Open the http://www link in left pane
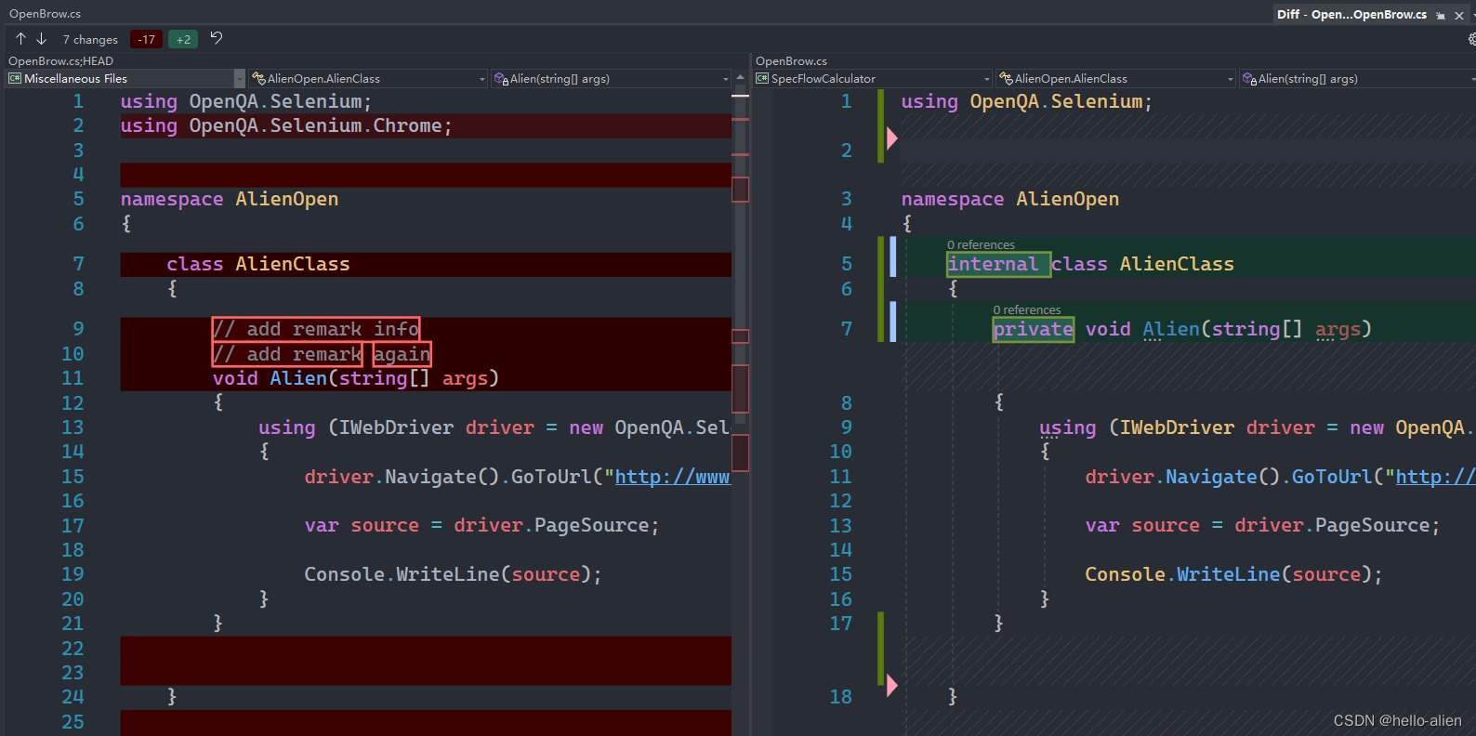The width and height of the screenshot is (1476, 736). coord(672,477)
